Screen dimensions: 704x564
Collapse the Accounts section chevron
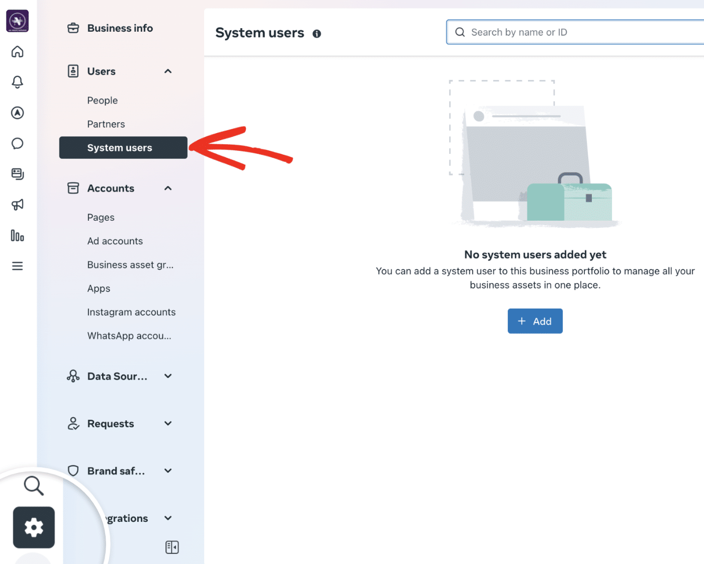tap(167, 188)
